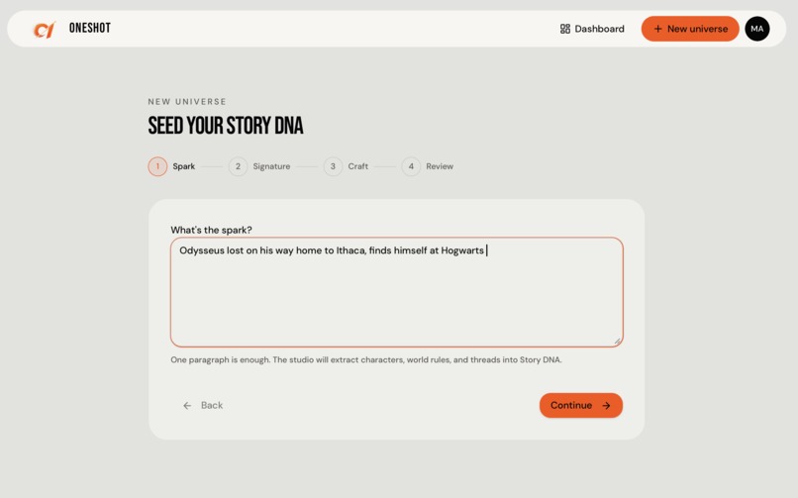The width and height of the screenshot is (798, 498).
Task: Click the Signature step label
Action: click(x=271, y=166)
